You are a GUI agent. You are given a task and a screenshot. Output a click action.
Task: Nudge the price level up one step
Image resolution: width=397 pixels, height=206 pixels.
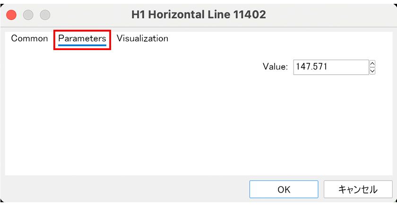372,63
